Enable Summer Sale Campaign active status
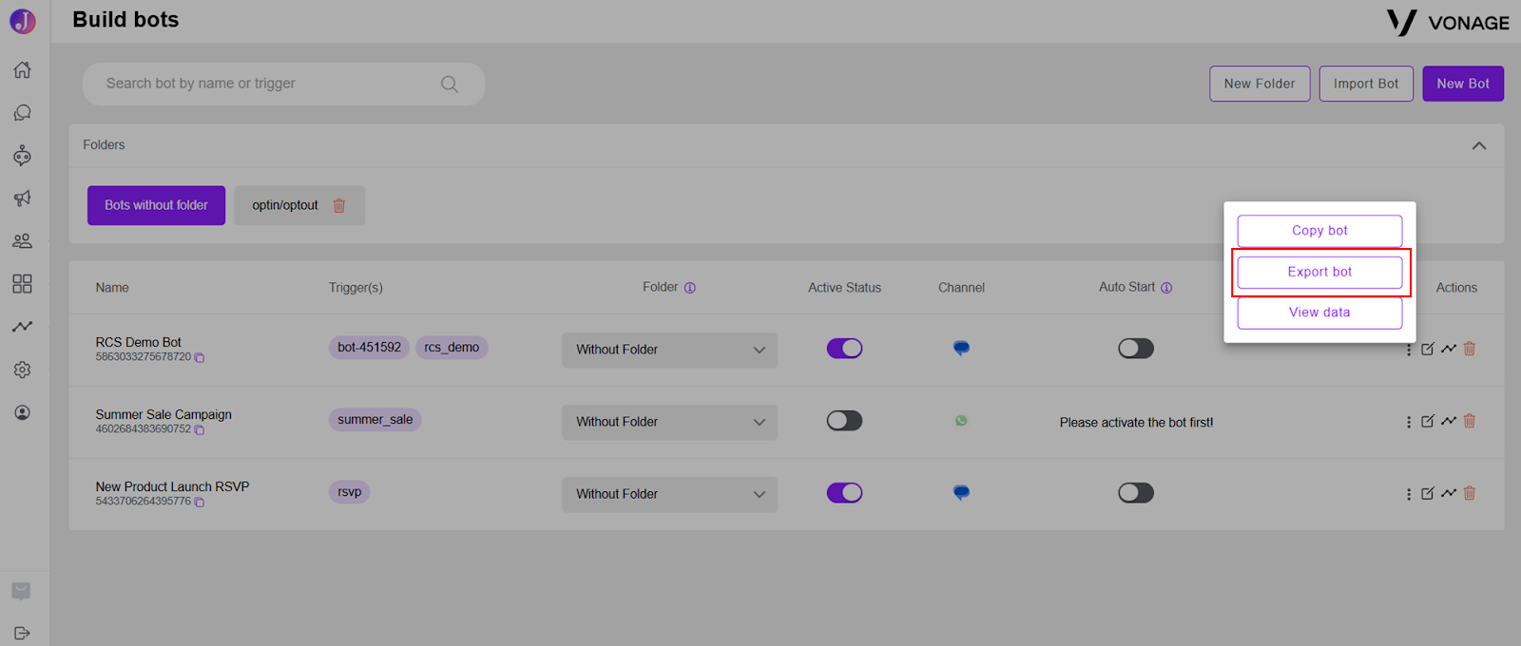The image size is (1521, 646). point(844,421)
